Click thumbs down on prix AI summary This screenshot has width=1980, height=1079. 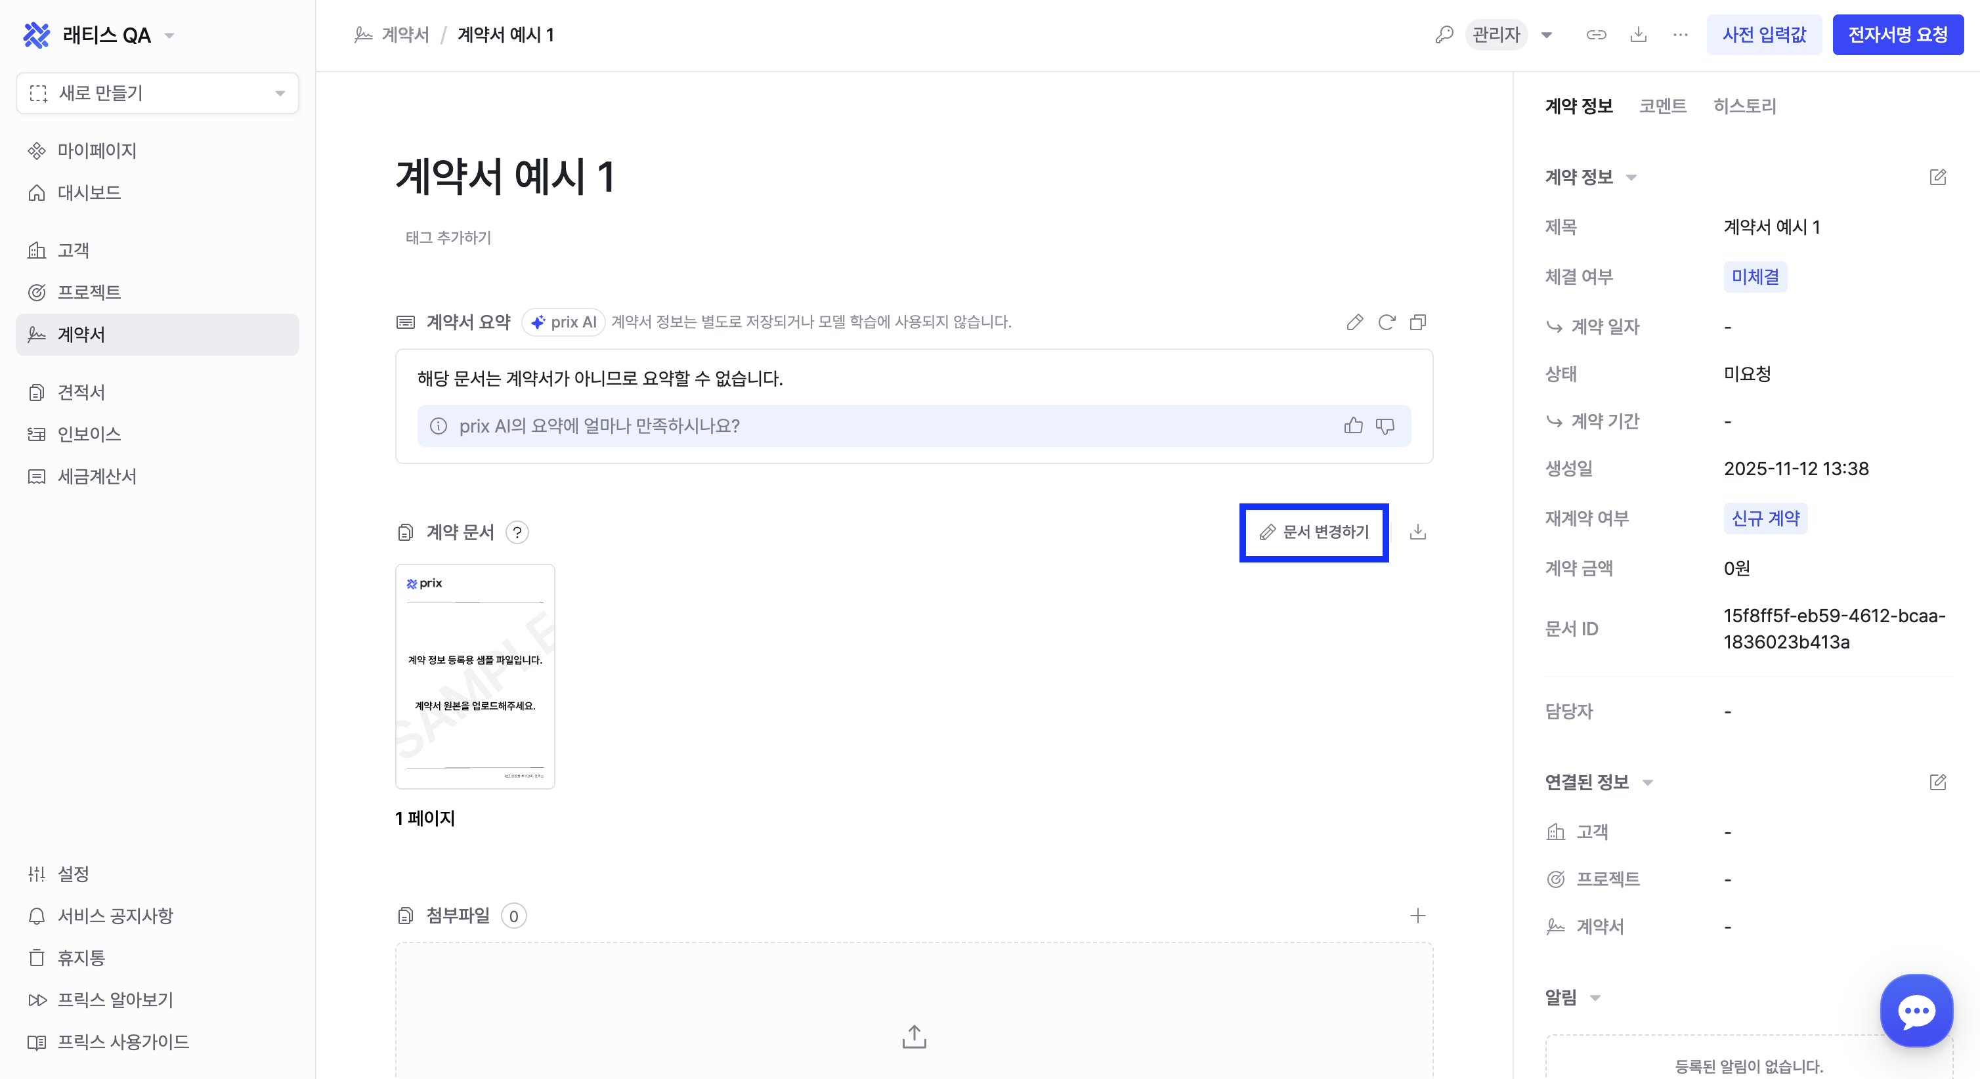1385,426
